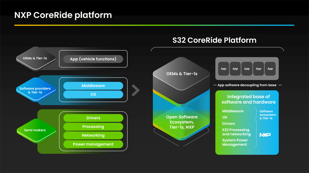
Task: Click OS in the integrated base list
Action: (225, 117)
